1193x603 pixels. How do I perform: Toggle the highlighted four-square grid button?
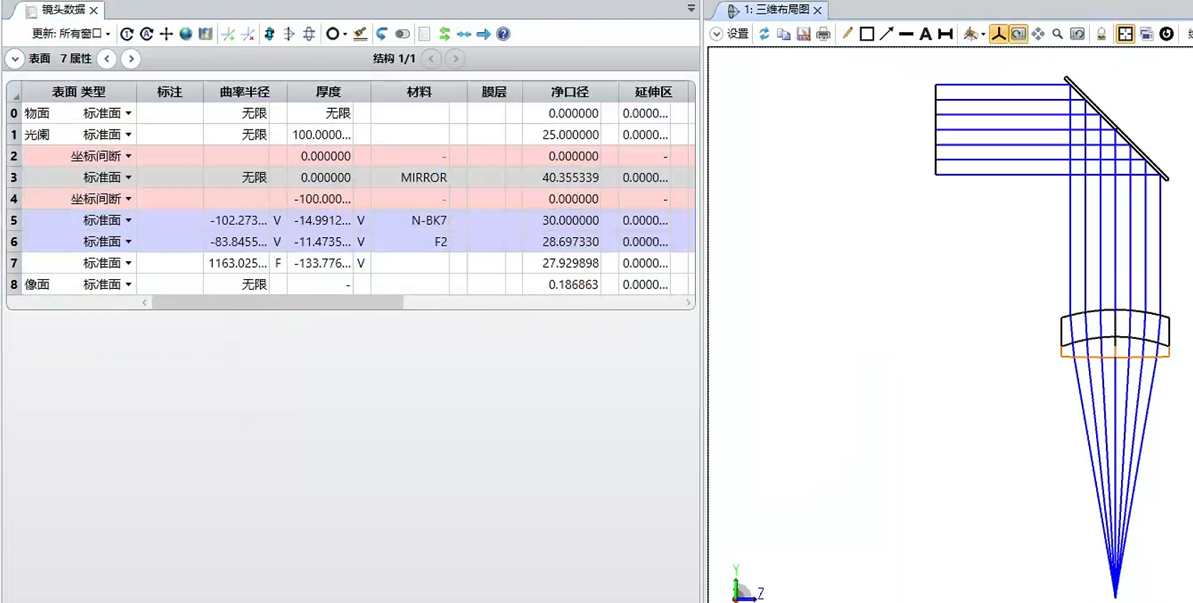click(1125, 34)
